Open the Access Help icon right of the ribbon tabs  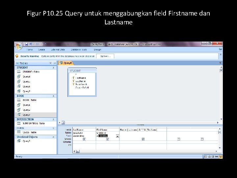click(x=220, y=49)
